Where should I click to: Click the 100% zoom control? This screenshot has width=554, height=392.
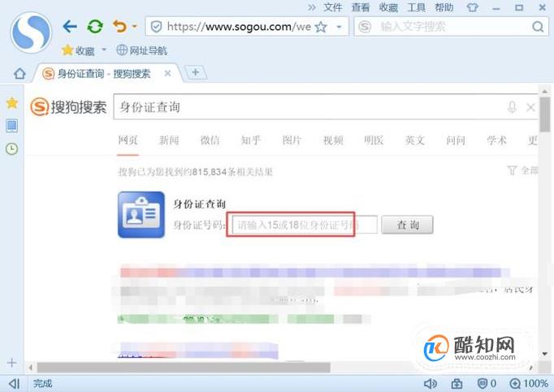coord(529,384)
